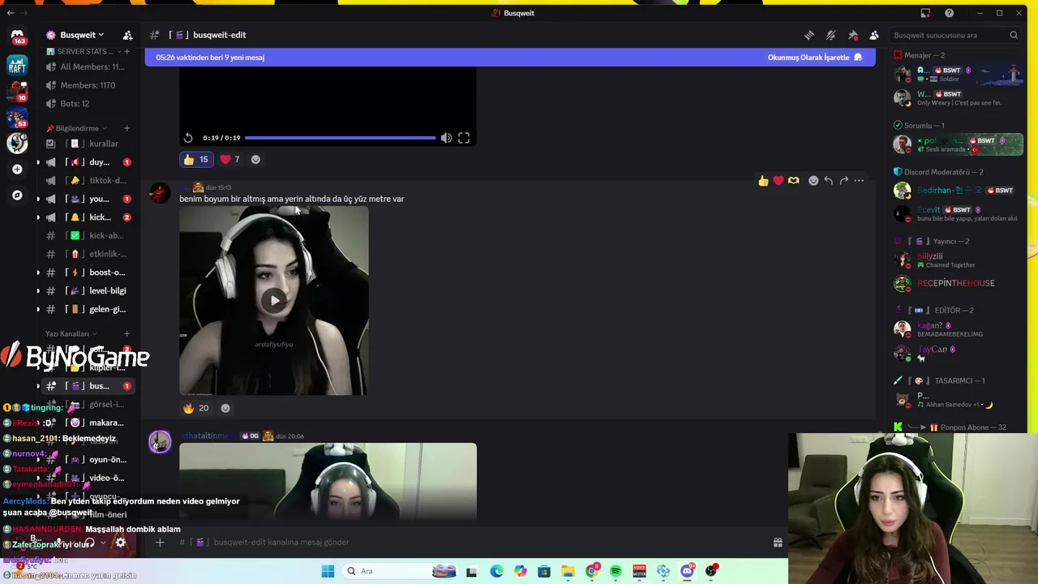Open user settings gear icon

120,543
